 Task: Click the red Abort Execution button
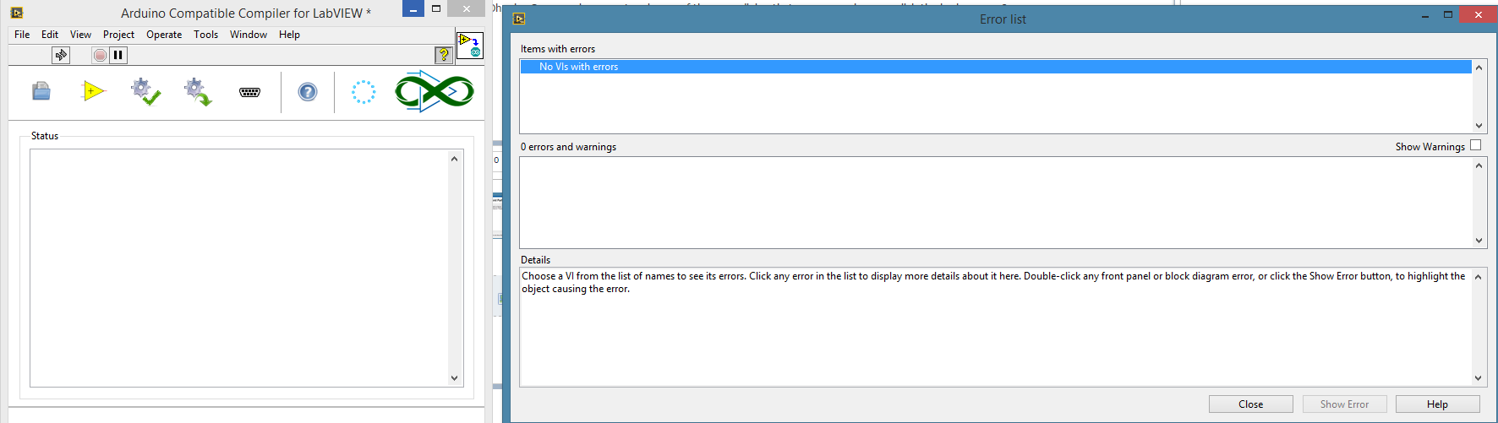(100, 55)
